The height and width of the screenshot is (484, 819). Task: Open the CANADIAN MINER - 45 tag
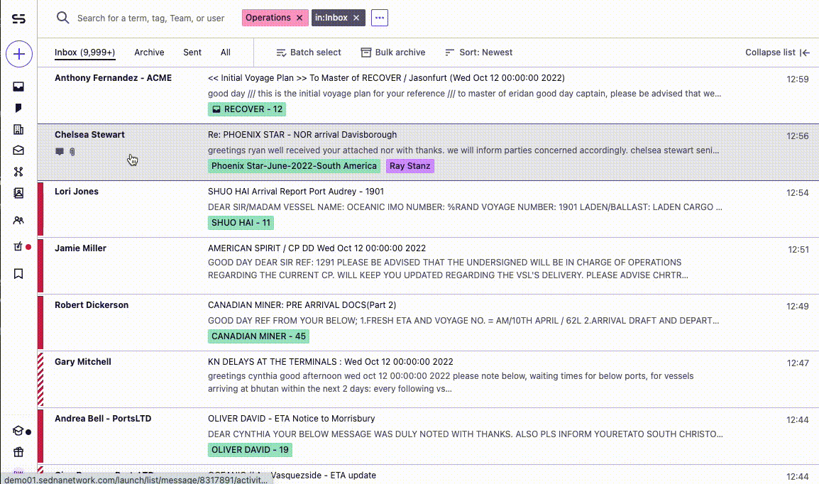pyautogui.click(x=258, y=336)
